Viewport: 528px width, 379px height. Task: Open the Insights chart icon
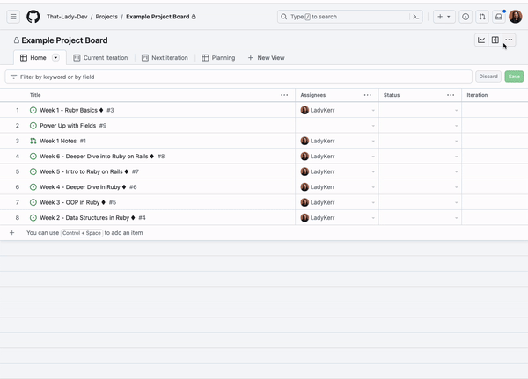click(481, 40)
